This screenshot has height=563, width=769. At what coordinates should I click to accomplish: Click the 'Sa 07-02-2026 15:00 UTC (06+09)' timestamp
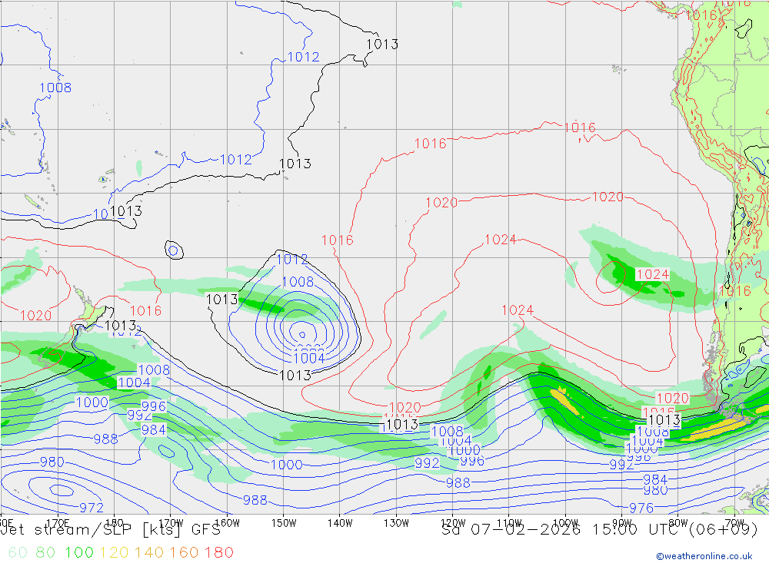tap(599, 530)
